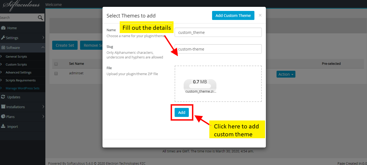Open the Action dropdown for adminset

point(286,74)
